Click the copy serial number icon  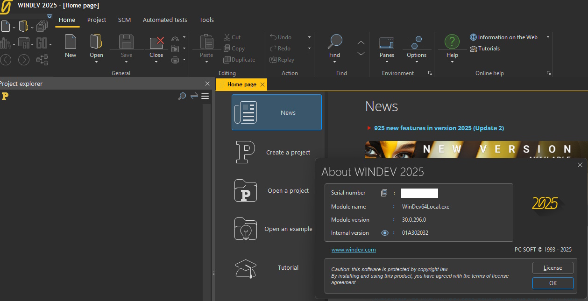pos(384,193)
